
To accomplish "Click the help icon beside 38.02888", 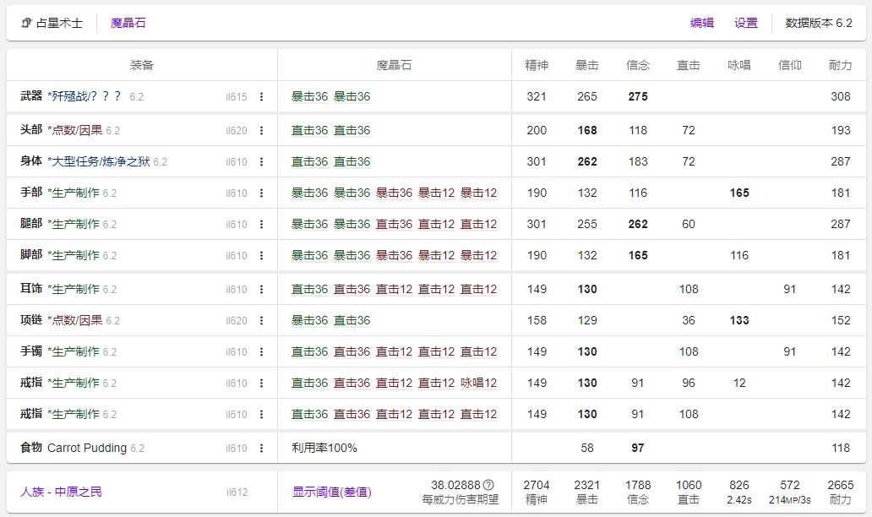I will (488, 485).
